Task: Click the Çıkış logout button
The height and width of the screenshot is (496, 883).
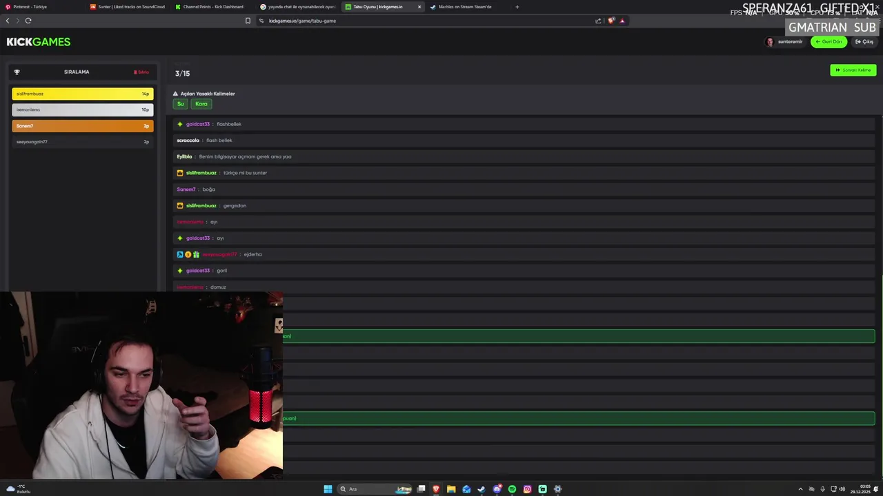Action: coord(864,42)
